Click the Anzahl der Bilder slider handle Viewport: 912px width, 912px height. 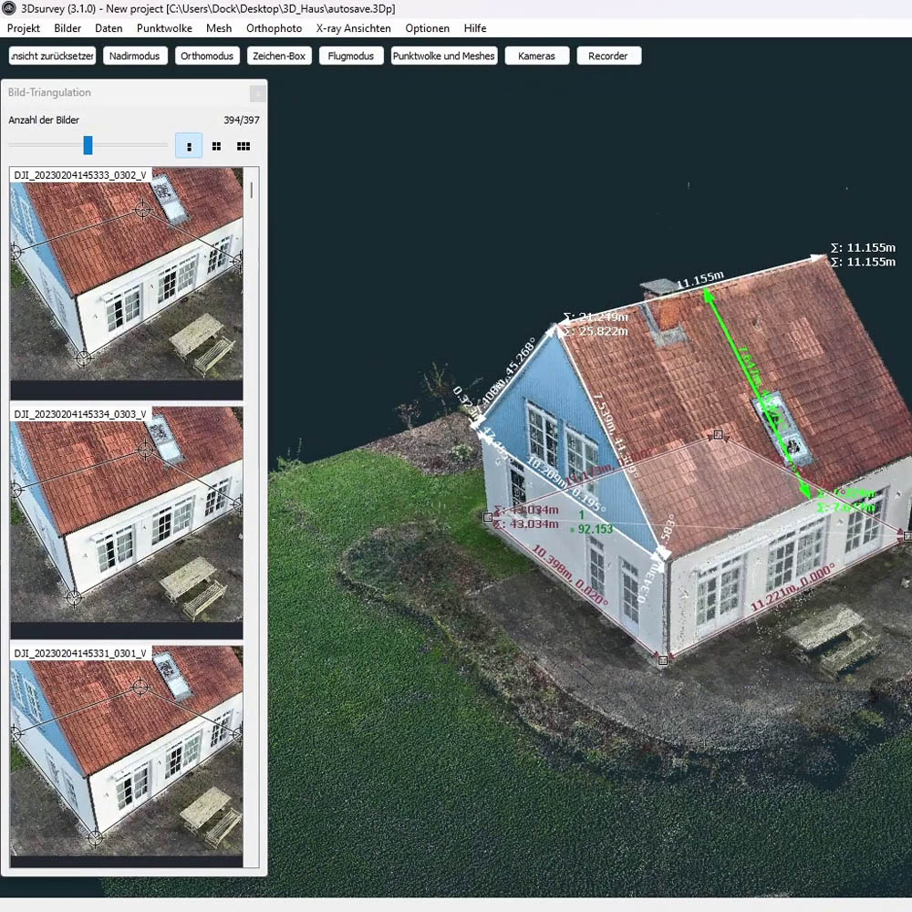pos(88,145)
